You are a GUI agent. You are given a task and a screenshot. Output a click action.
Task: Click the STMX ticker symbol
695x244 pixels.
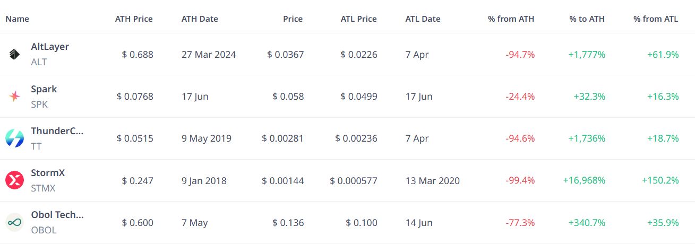click(x=43, y=188)
